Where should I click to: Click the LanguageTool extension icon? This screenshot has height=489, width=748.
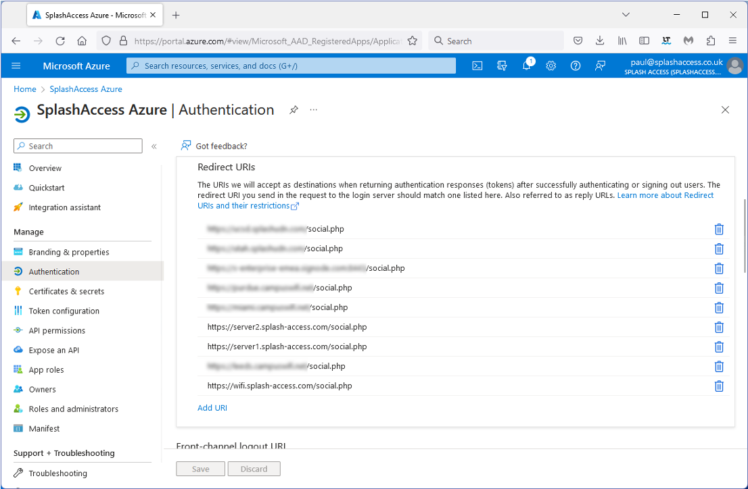point(666,41)
